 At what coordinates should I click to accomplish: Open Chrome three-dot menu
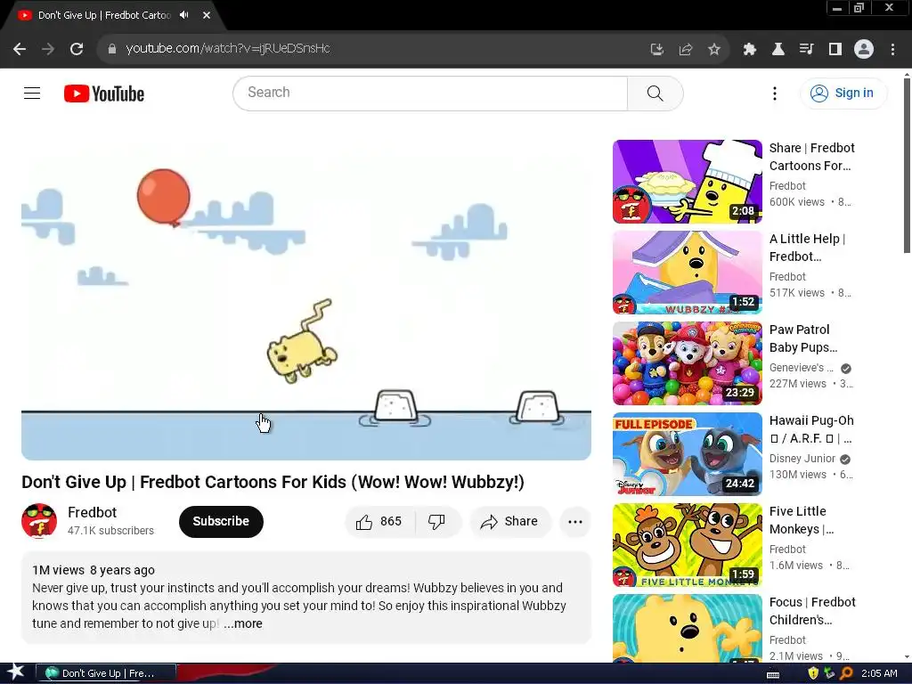point(892,50)
